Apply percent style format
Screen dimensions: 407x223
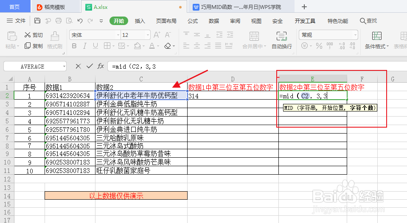(319, 46)
